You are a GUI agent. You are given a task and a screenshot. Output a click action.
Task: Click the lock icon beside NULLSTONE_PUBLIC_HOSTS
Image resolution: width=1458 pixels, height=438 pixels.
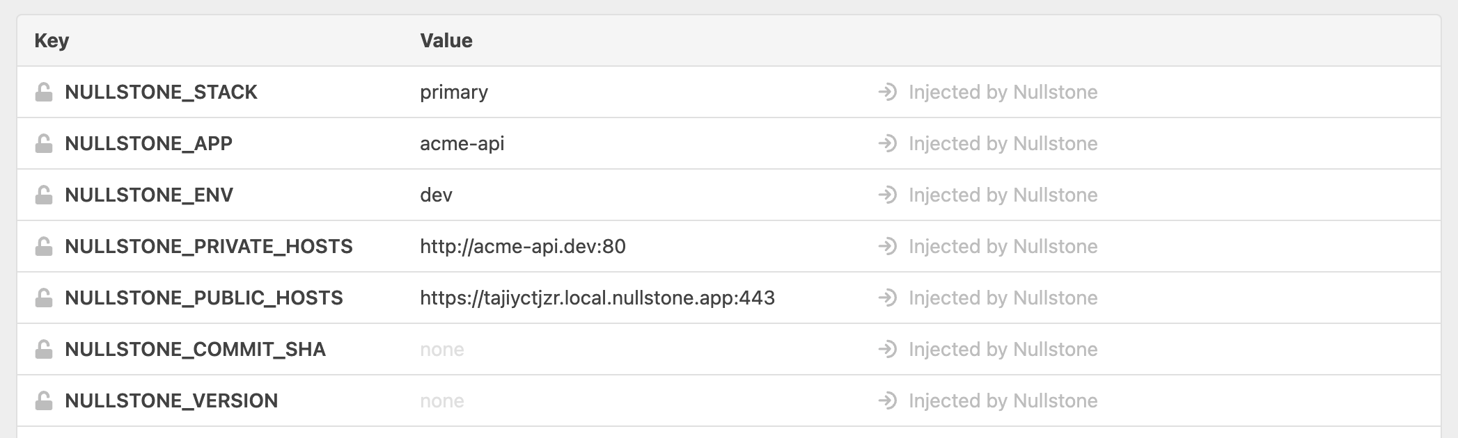44,298
